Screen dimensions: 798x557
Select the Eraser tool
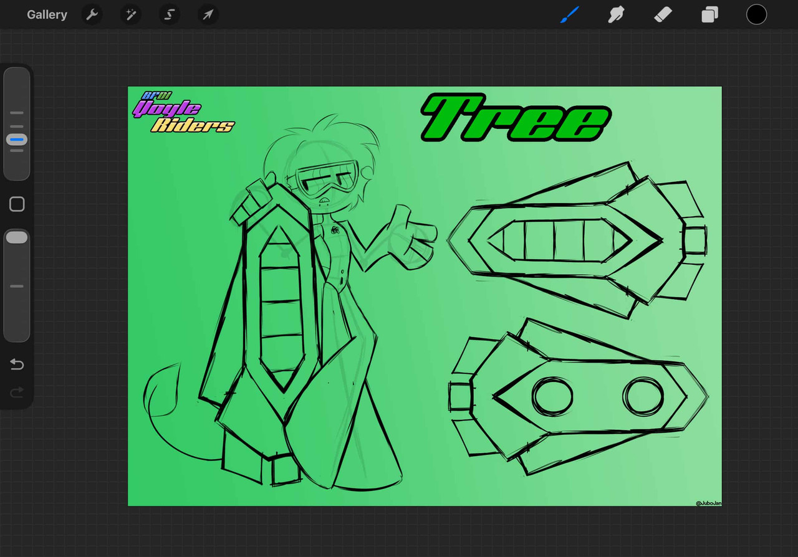tap(663, 14)
